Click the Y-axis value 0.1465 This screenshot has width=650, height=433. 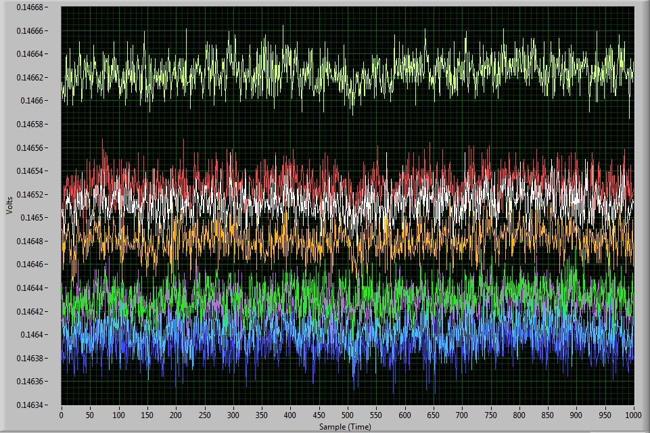pyautogui.click(x=32, y=218)
